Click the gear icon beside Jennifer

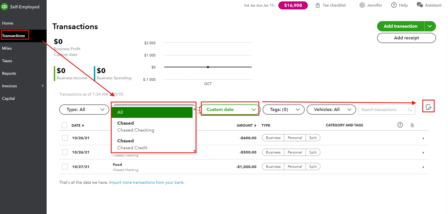pyautogui.click(x=362, y=5)
